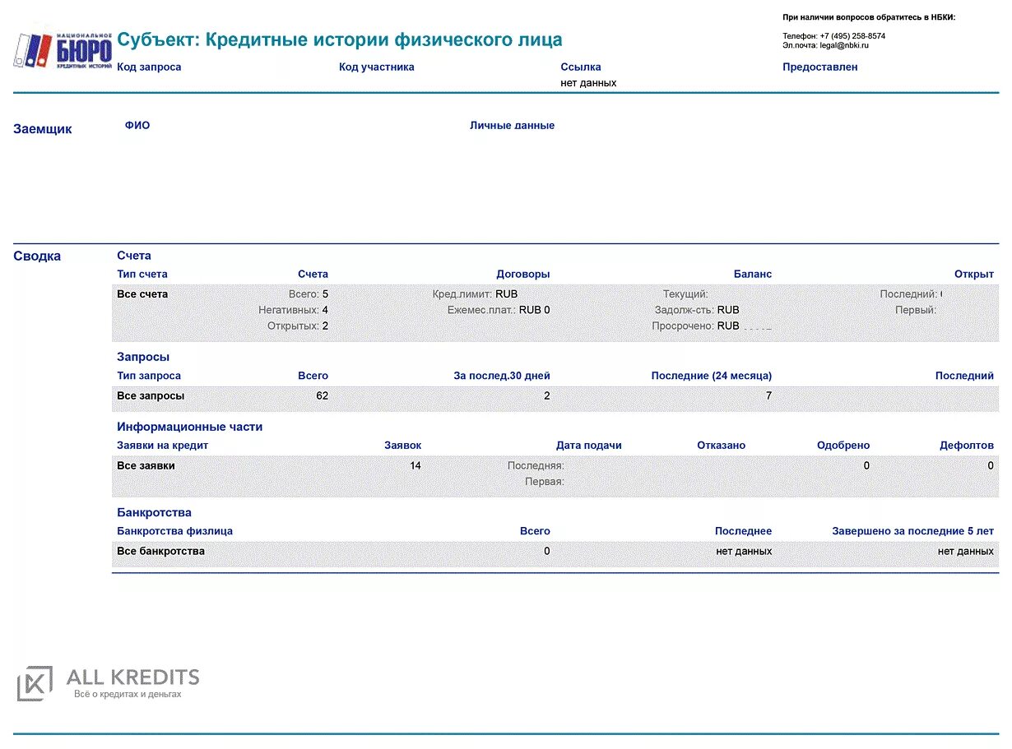Click the 'Одобрено' column header
The width and height of the screenshot is (1012, 749).
pyautogui.click(x=843, y=446)
